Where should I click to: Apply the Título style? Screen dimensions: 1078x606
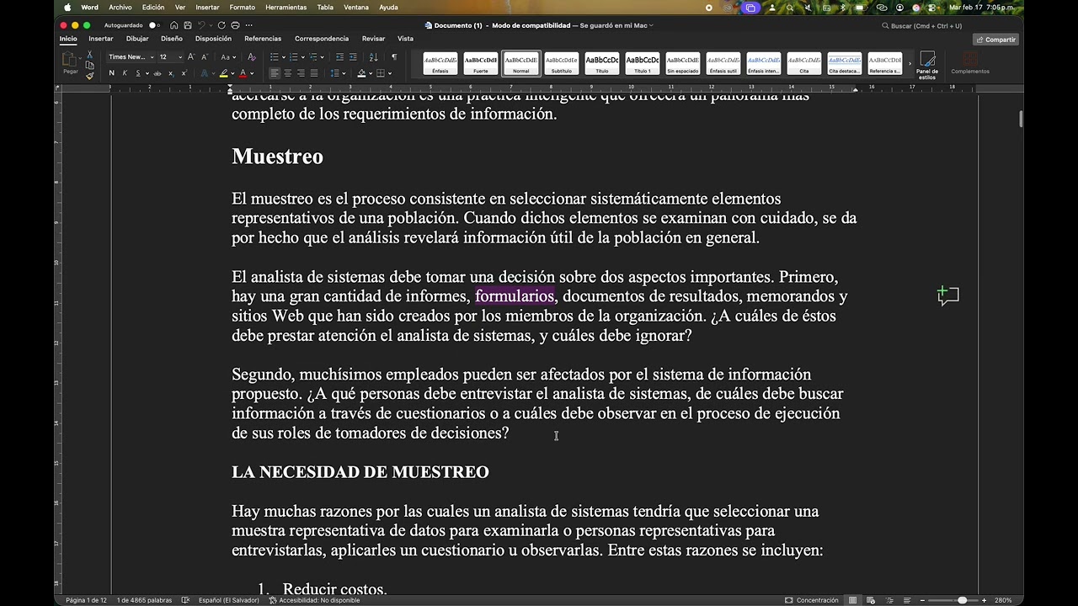coord(602,63)
